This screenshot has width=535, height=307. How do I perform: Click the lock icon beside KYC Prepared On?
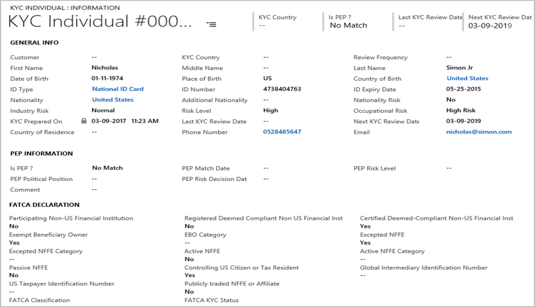84,121
